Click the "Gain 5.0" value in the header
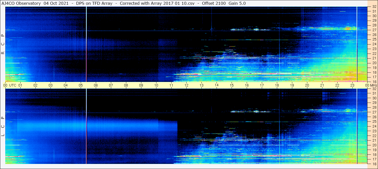 (237, 3)
